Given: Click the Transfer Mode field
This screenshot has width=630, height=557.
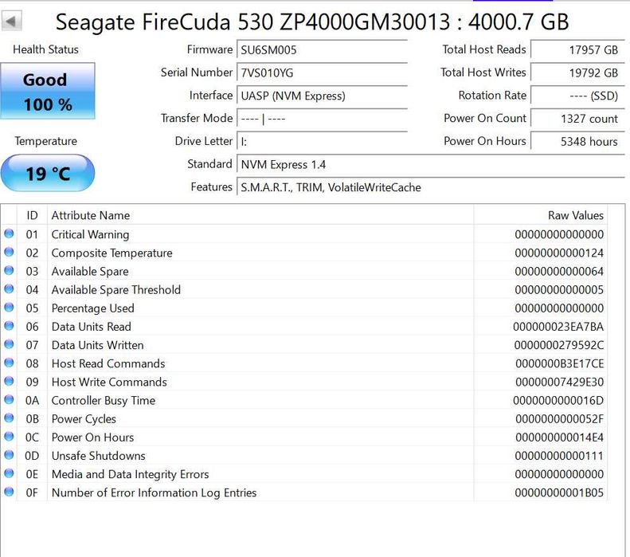Looking at the screenshot, I should tap(323, 119).
